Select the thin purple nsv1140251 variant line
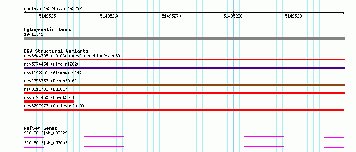 point(184,76)
